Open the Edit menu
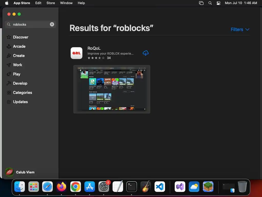 (38, 3)
